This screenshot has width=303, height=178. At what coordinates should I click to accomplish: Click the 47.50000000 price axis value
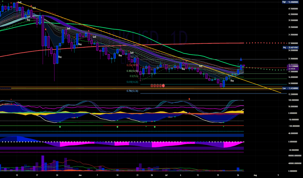(x=293, y=9)
